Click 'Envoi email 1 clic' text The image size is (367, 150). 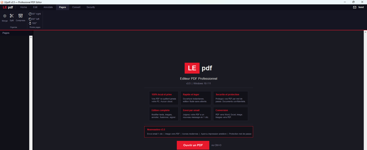pyautogui.click(x=155, y=134)
